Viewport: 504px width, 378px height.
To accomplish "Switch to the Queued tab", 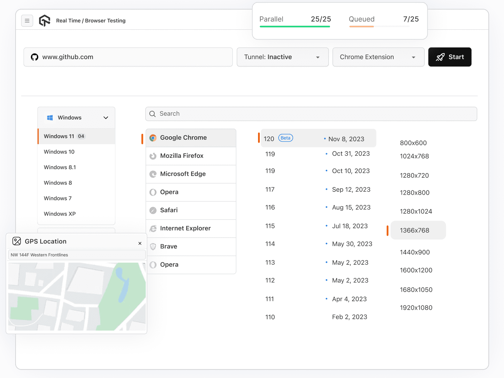I will click(361, 19).
